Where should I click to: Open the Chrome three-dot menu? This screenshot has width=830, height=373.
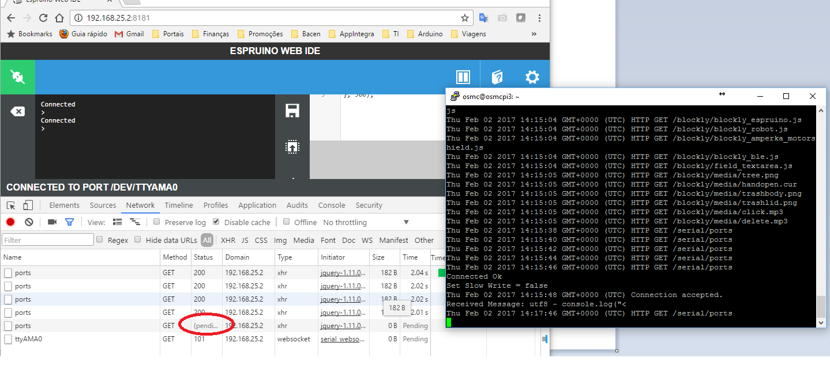click(539, 18)
